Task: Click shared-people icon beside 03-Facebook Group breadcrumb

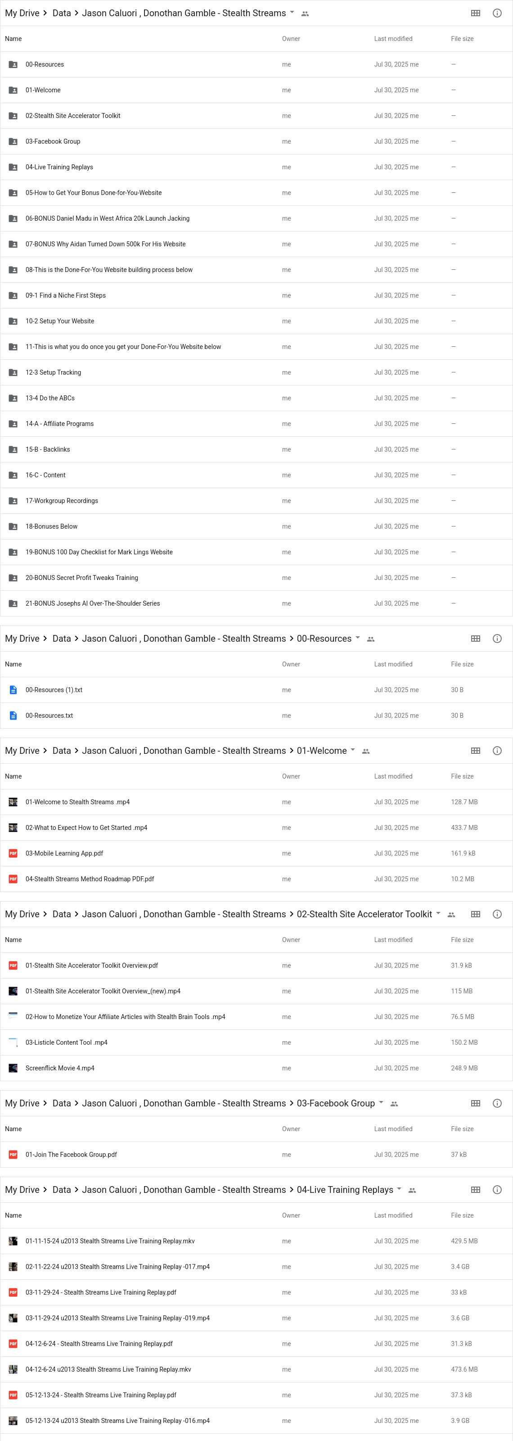Action: tap(394, 1103)
